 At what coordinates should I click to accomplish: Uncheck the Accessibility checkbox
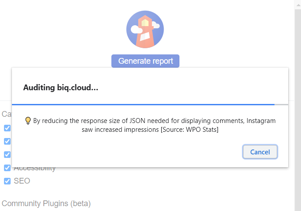coord(8,168)
